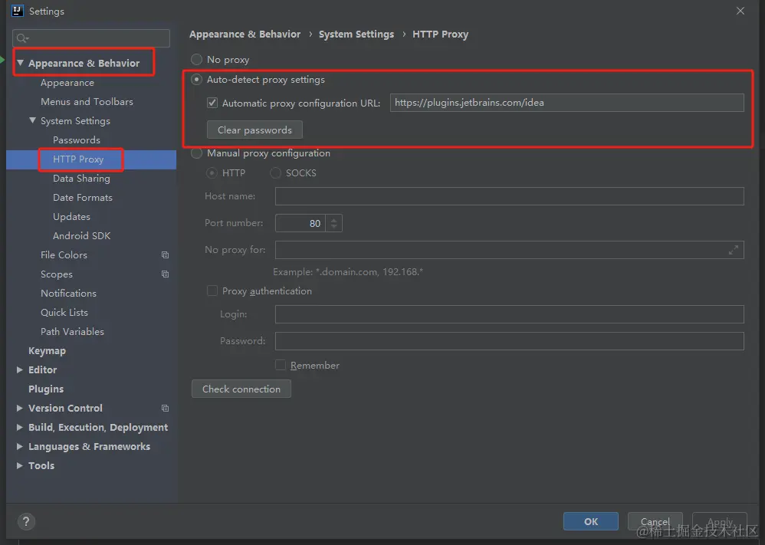Open the Quick Lists settings page
The image size is (765, 545).
[x=64, y=312]
